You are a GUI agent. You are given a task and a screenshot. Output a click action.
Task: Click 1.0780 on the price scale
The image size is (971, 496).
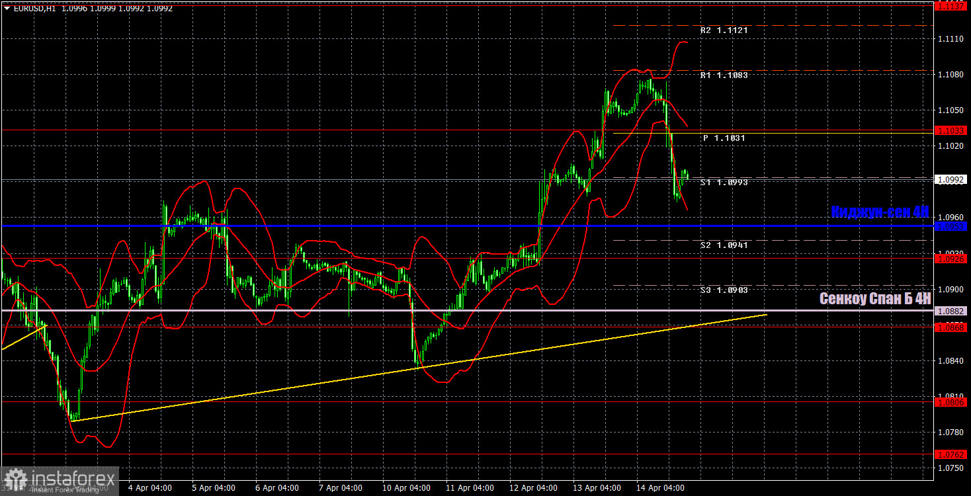pyautogui.click(x=950, y=432)
